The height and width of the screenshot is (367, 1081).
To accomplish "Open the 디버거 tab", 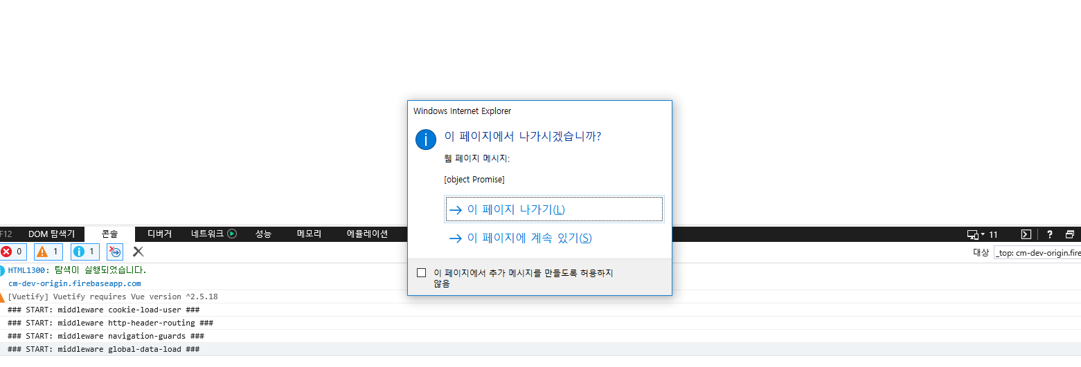I will click(159, 234).
